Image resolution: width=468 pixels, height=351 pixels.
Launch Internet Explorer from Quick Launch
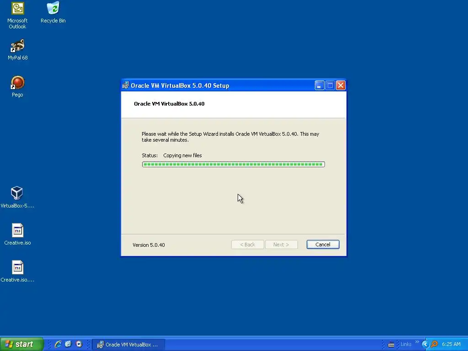coord(58,344)
